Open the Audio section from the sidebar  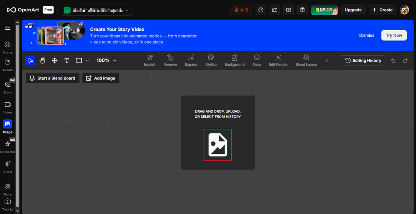[x=7, y=166]
